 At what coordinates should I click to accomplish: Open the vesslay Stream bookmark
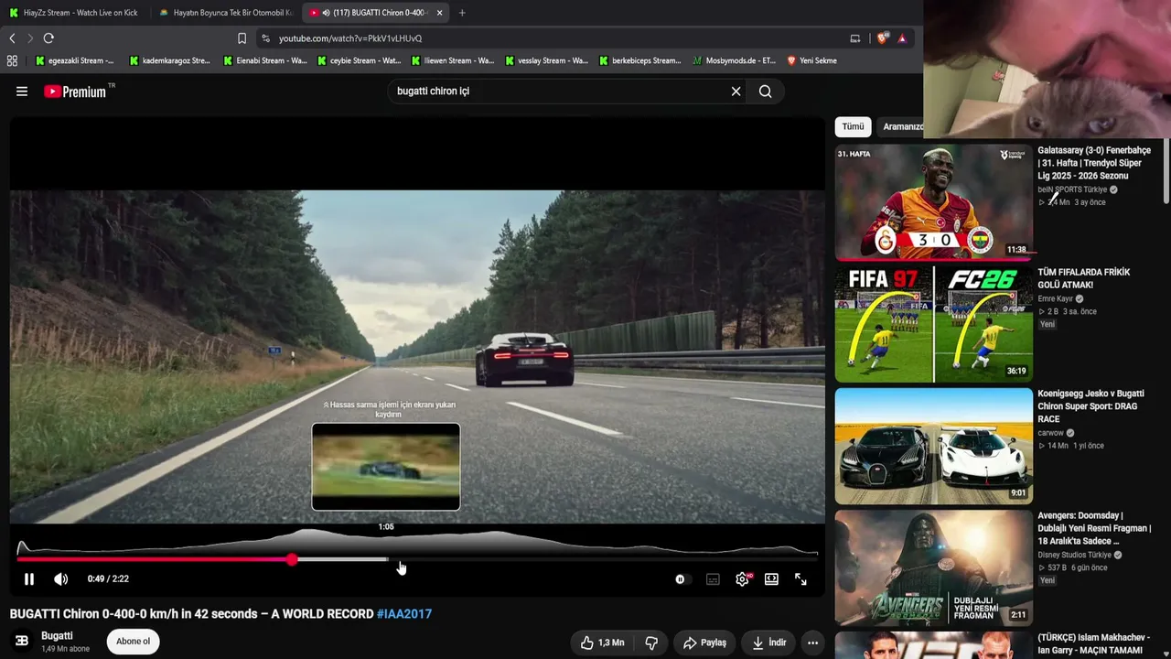click(546, 61)
